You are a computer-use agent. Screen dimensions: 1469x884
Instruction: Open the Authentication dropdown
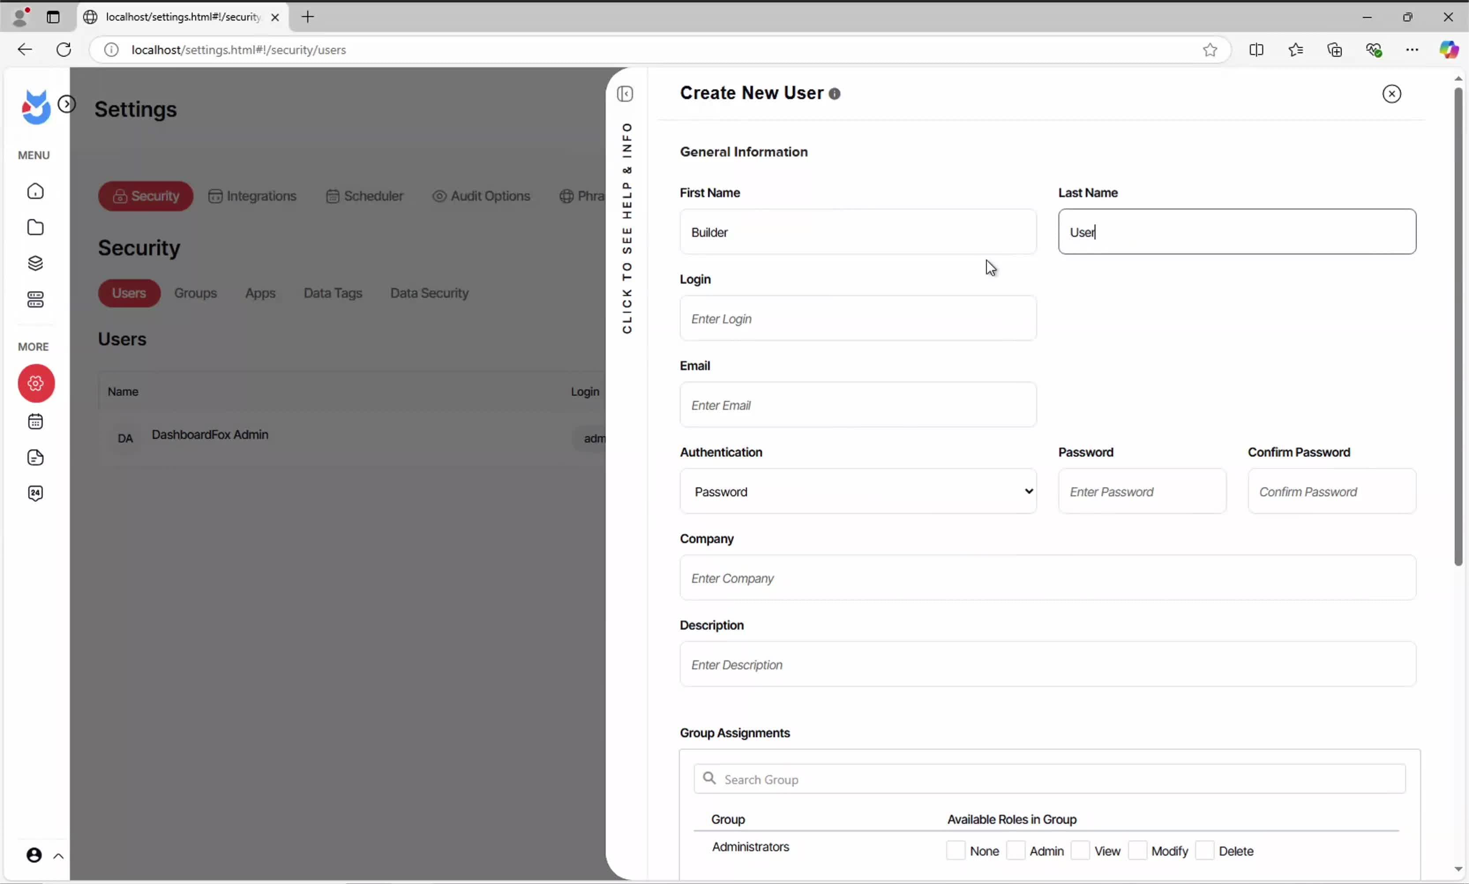(x=858, y=491)
